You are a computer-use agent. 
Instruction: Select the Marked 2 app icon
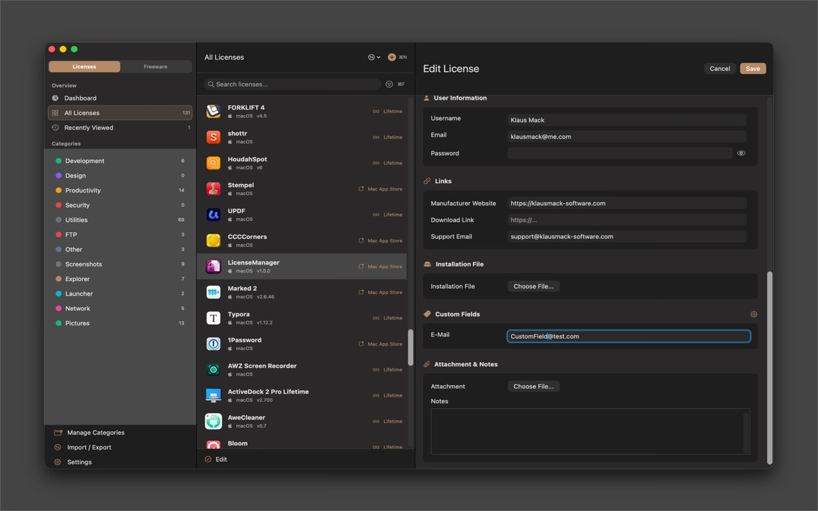click(x=213, y=293)
